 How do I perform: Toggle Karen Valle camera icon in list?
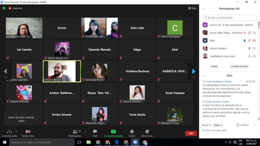(254, 33)
